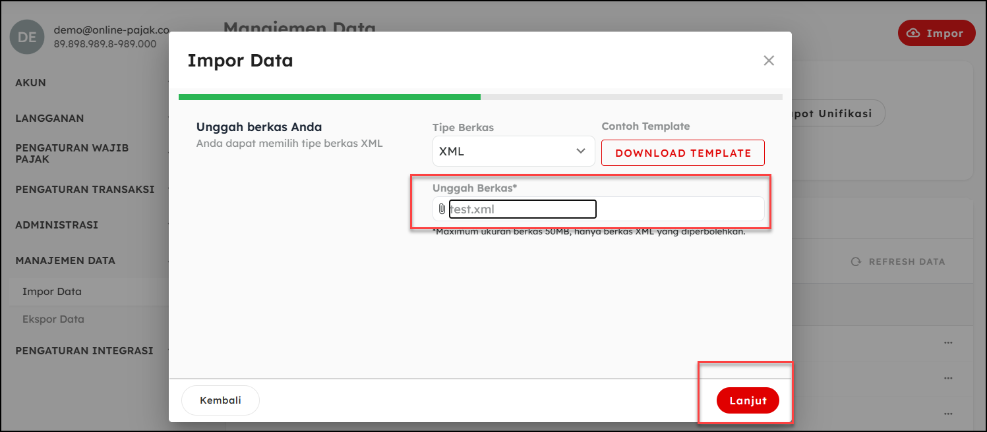Expand the PENGATURAN TRANSAKSI section
This screenshot has width=987, height=432.
84,190
